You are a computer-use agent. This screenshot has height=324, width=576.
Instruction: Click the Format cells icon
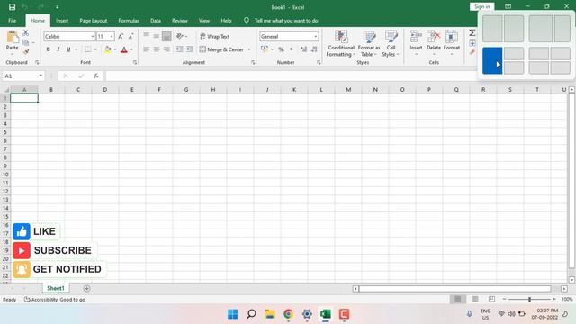452,37
